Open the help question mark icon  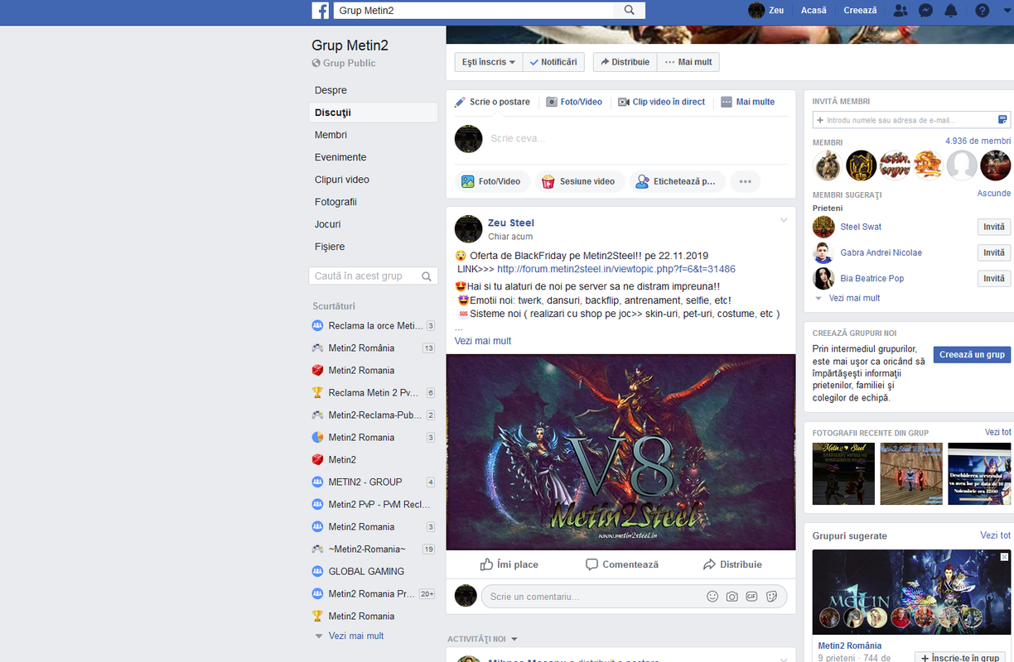(x=982, y=10)
